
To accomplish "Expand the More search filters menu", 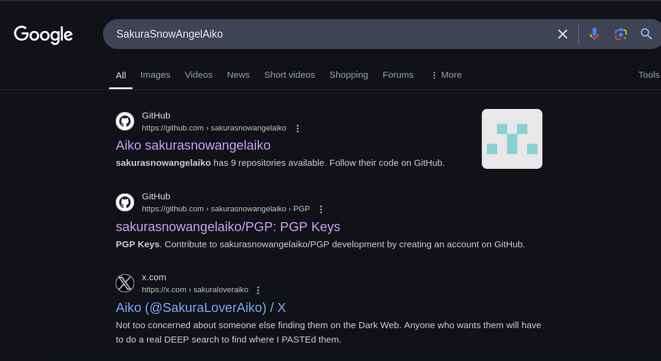I will [446, 75].
